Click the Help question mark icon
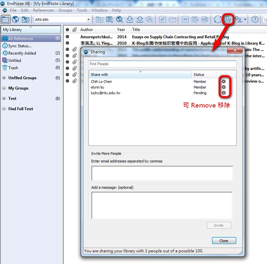The width and height of the screenshot is (267, 264). click(255, 20)
